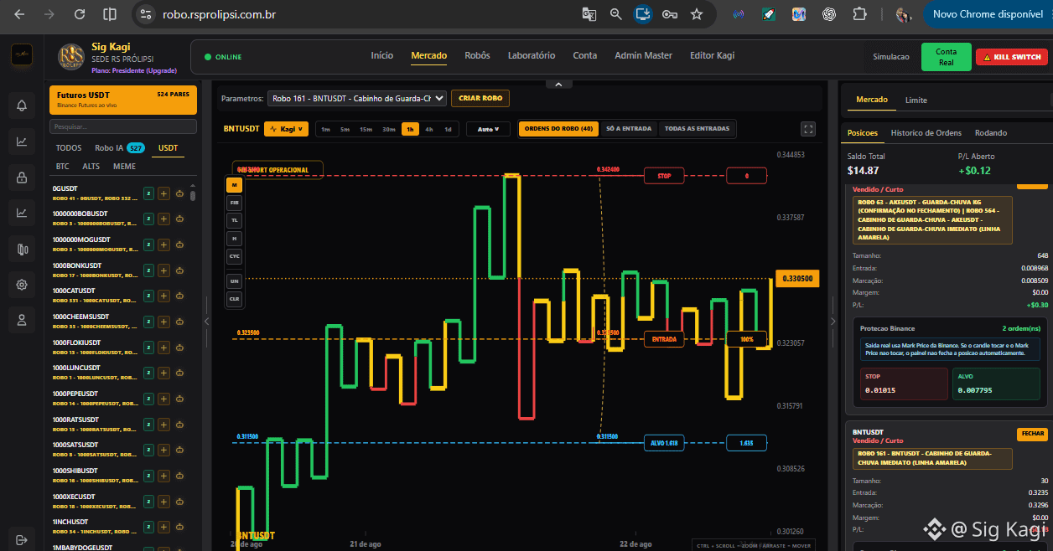Screen dimensions: 1053x551
Task: Click the Z icon for 0GUSDT
Action: pos(148,193)
